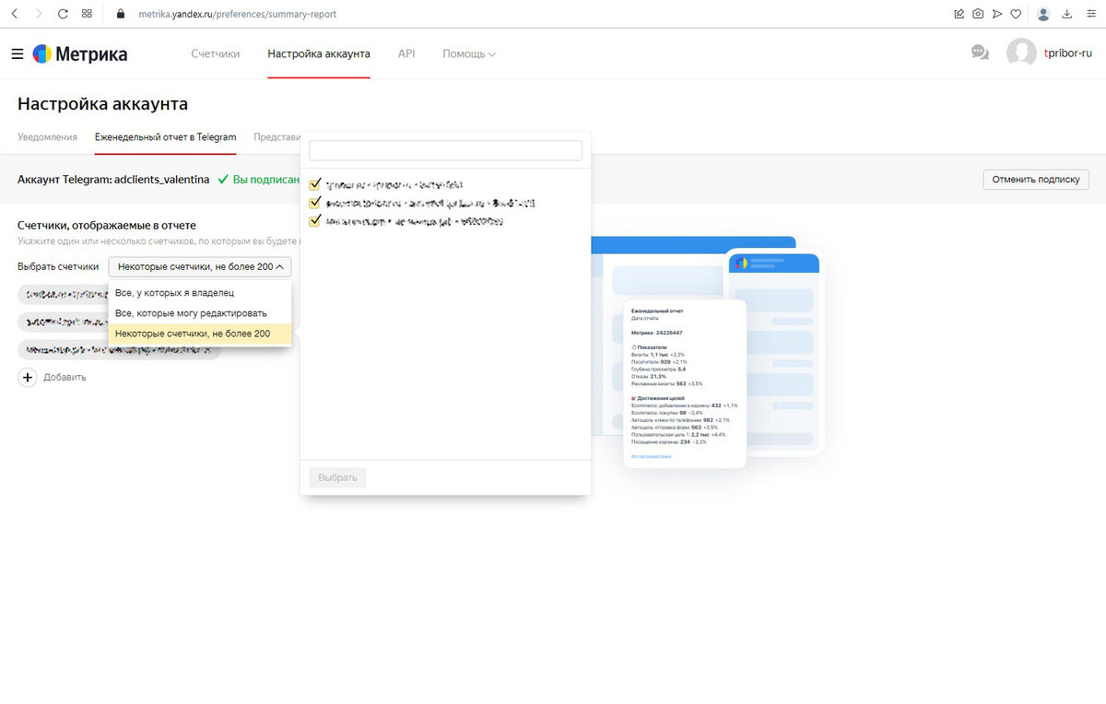Open the browser easy setup menu icon
Viewport: 1106px width, 704px height.
coord(1090,14)
